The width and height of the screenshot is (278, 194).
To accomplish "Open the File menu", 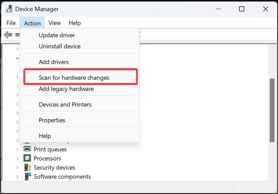I will tap(11, 23).
